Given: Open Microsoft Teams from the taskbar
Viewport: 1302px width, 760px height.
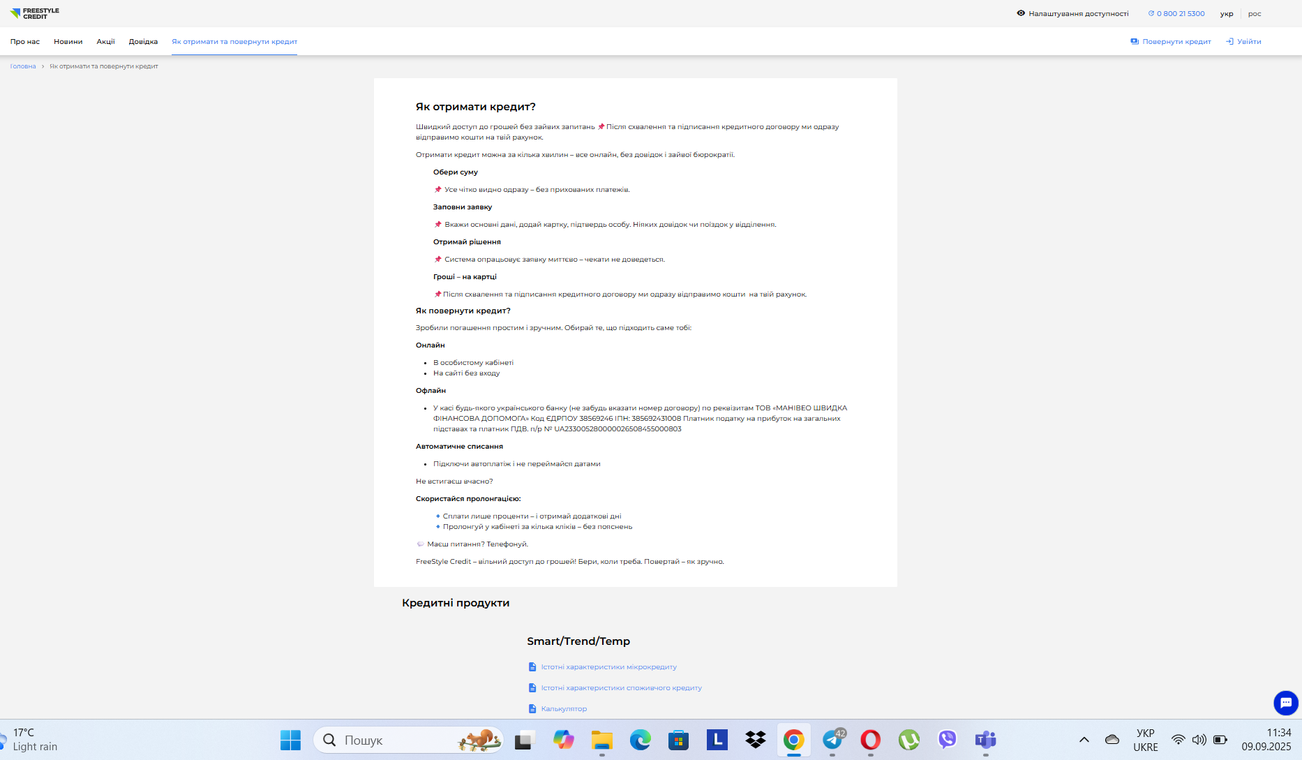Looking at the screenshot, I should [986, 740].
